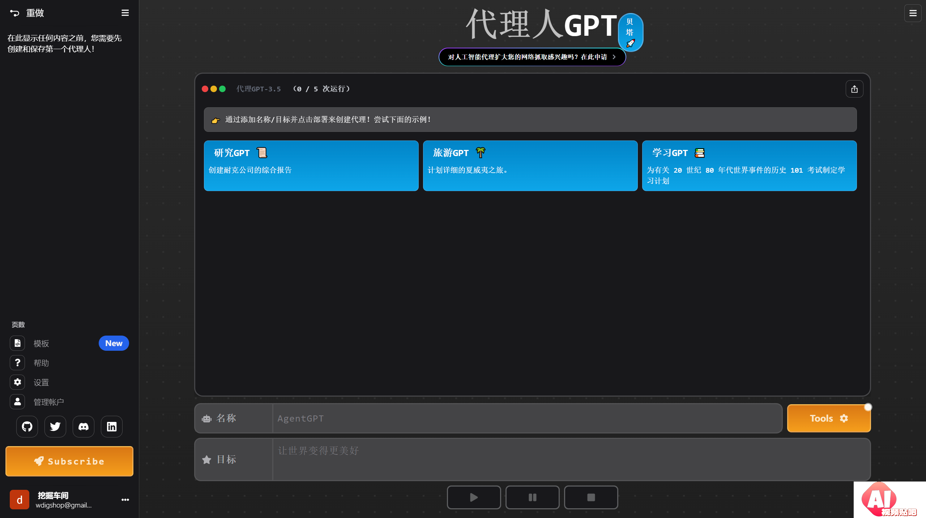
Task: Click the 名称 AgentGPT name input field
Action: pyautogui.click(x=528, y=418)
